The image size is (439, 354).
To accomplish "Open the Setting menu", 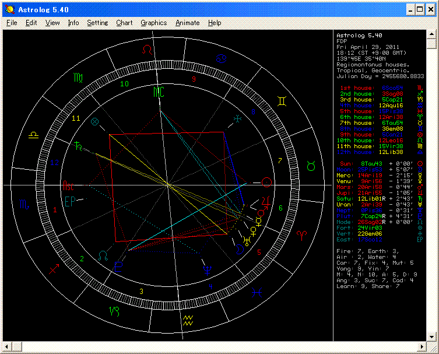I will point(97,23).
